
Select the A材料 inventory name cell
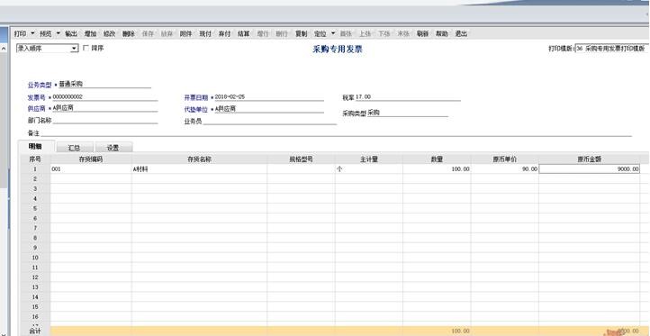click(x=199, y=168)
